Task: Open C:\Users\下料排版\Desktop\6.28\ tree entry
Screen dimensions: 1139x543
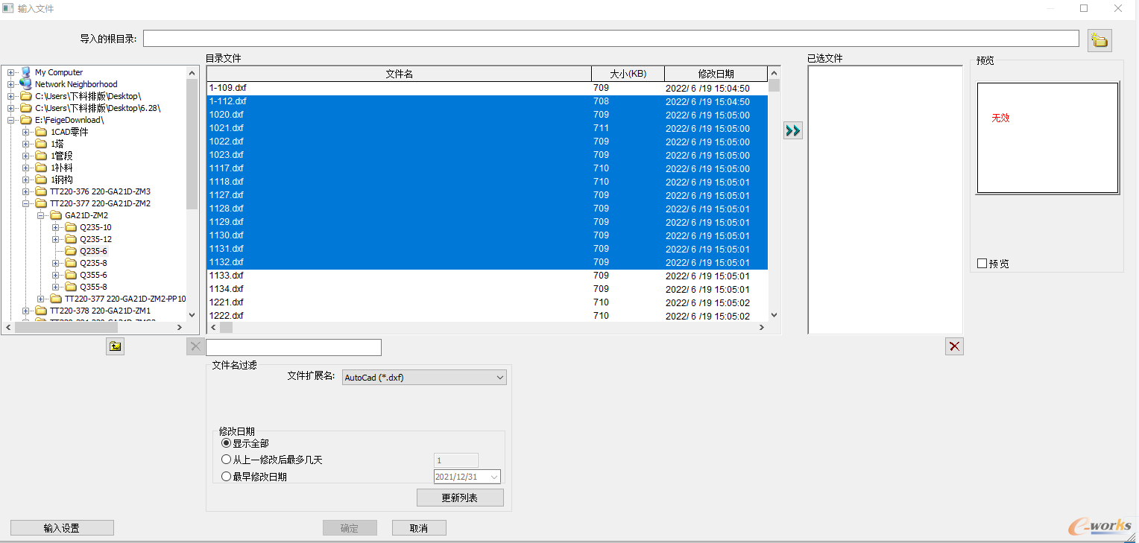Action: pyautogui.click(x=98, y=108)
